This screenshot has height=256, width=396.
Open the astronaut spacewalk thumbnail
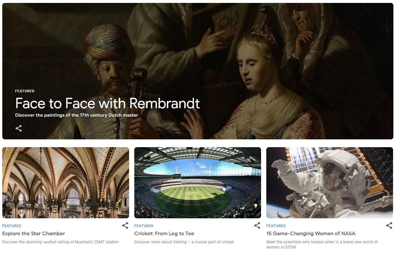[x=330, y=183]
